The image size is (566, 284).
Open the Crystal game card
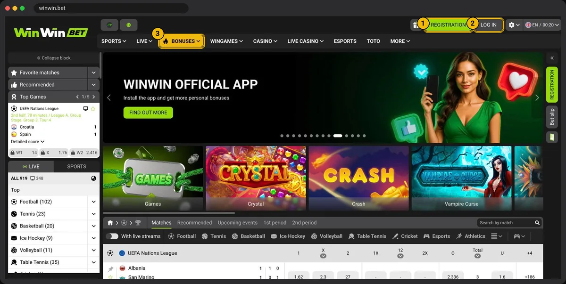pyautogui.click(x=256, y=178)
